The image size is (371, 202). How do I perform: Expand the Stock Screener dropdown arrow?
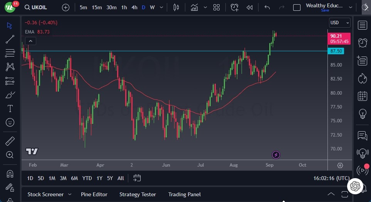[x=70, y=194]
